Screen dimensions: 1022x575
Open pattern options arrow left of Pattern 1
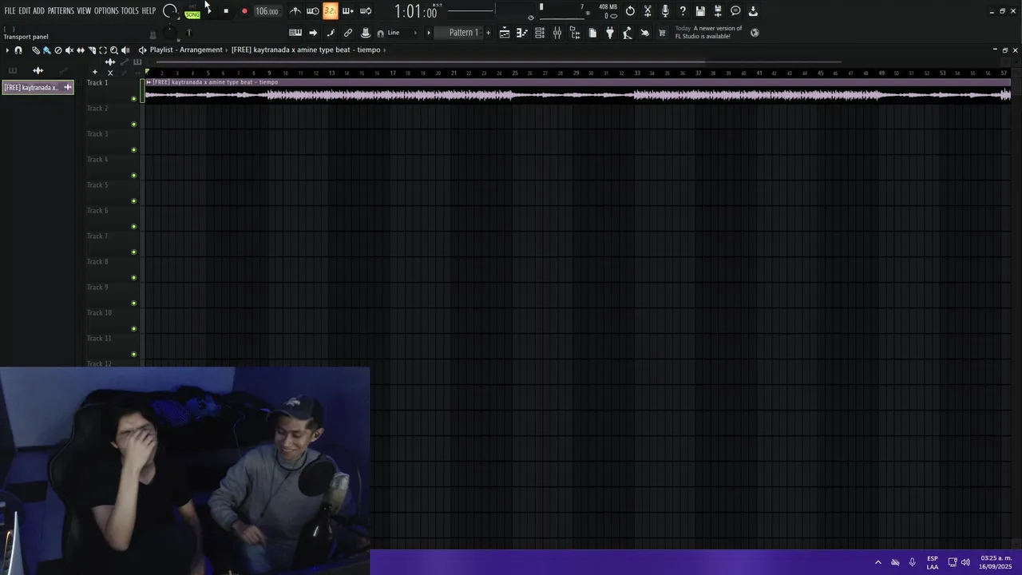(x=429, y=33)
